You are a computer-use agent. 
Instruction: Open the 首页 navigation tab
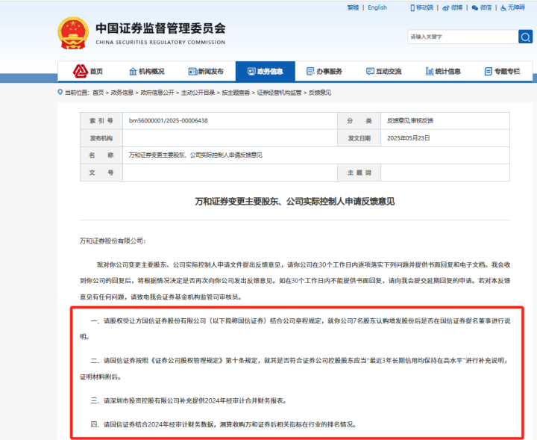88,71
